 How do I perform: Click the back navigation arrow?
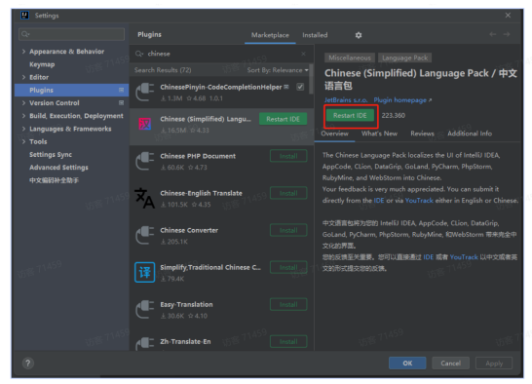(x=493, y=34)
